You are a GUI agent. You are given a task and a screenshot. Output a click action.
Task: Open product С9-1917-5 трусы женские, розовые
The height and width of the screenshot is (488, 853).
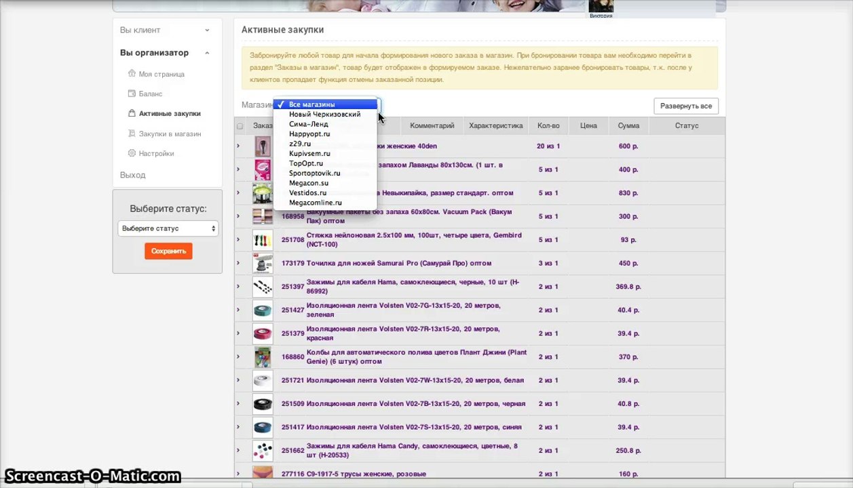(366, 474)
